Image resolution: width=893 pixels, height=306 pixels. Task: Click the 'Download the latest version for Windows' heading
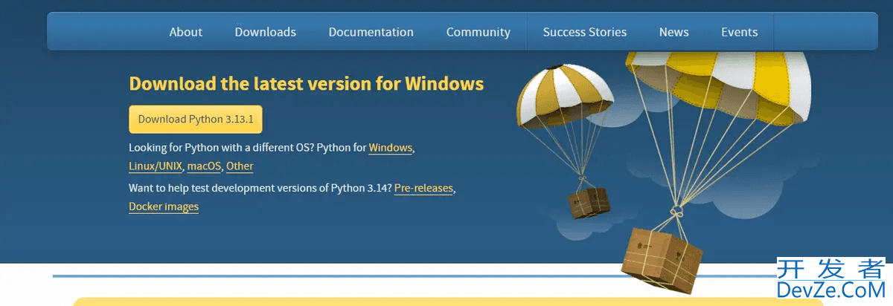tap(307, 83)
